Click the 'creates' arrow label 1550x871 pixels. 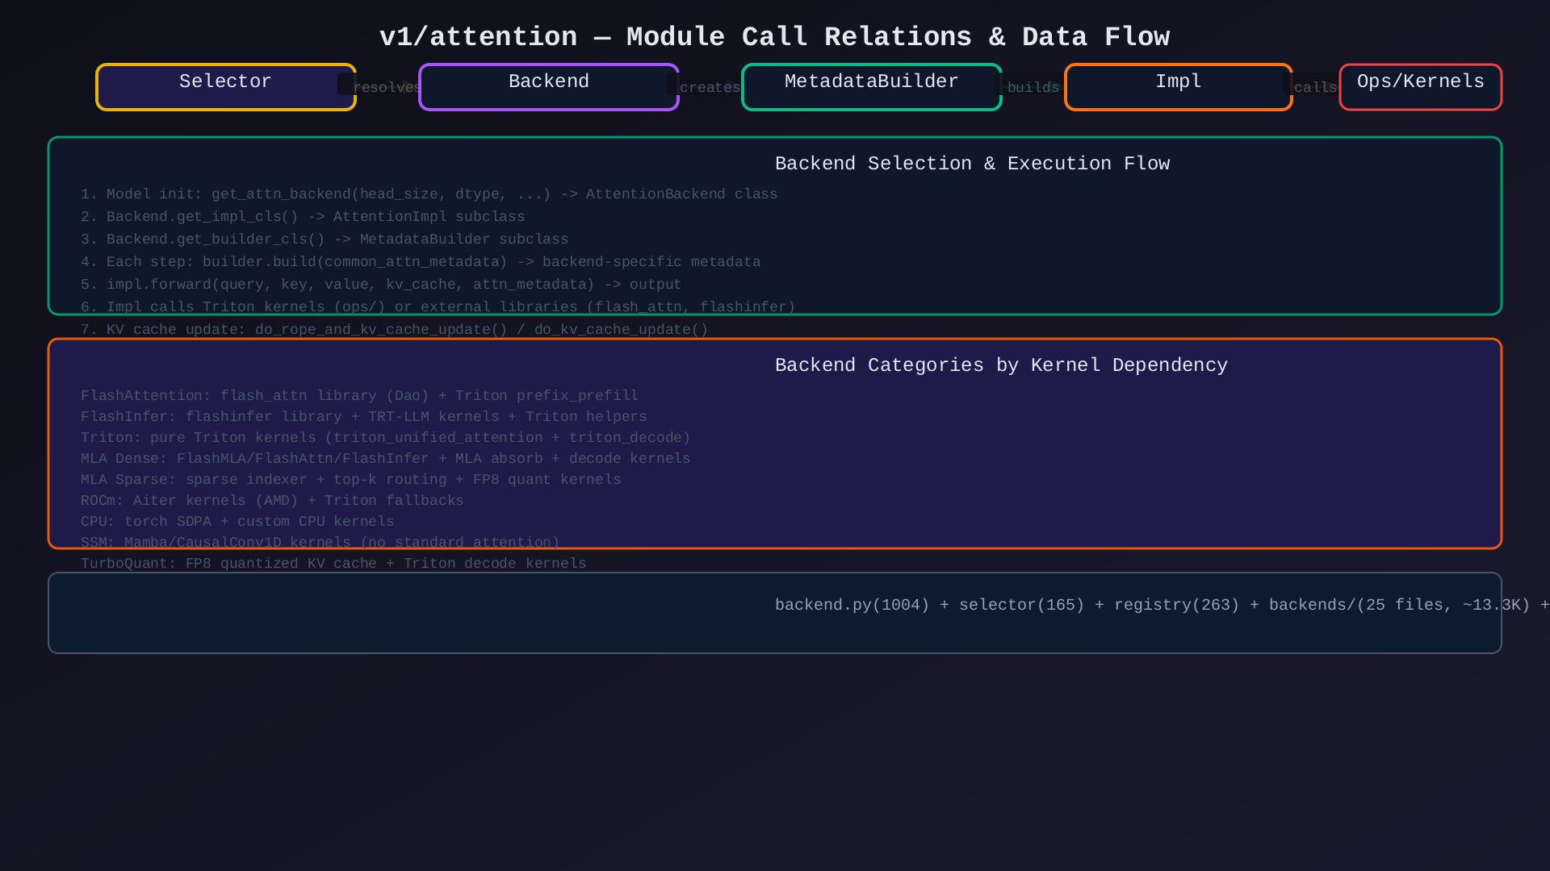(710, 88)
